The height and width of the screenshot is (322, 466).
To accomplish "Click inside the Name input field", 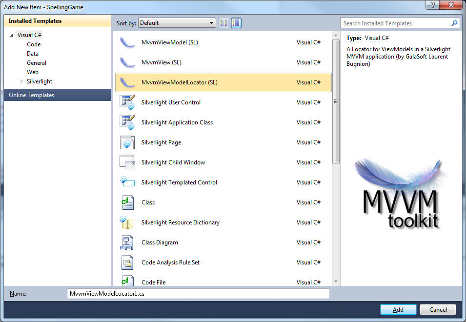I will 195,293.
